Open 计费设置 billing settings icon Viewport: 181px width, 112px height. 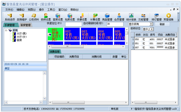point(95,17)
